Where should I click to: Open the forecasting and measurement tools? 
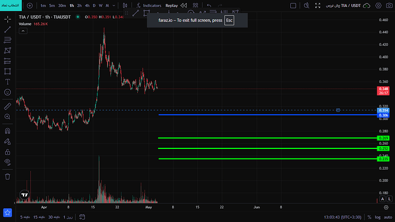click(x=7, y=61)
